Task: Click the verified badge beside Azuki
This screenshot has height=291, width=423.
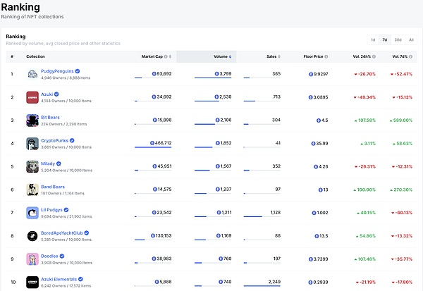Action: click(56, 94)
